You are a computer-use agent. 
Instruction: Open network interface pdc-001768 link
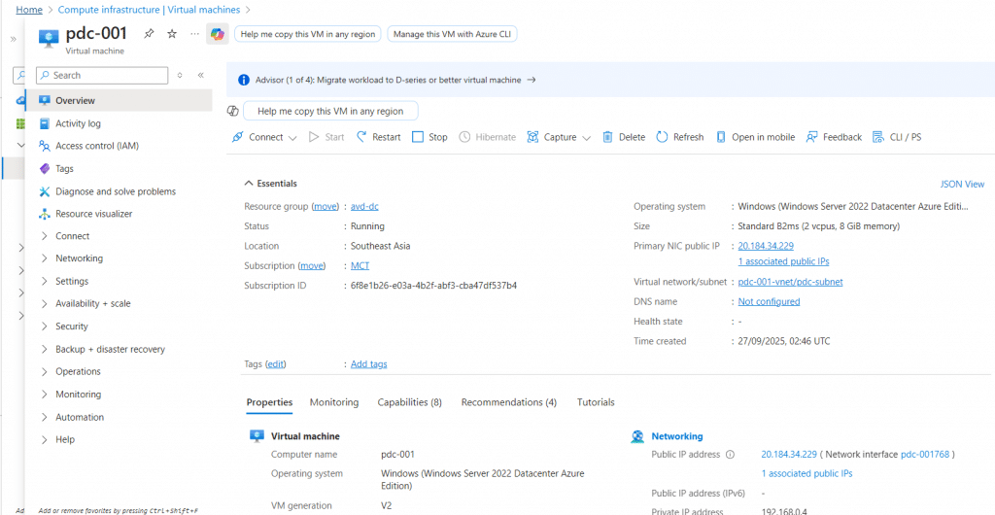click(925, 454)
